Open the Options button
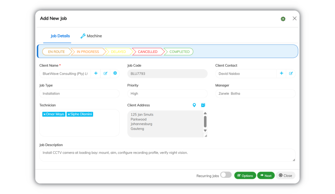Screen dimensions: 335x194 click(245, 175)
